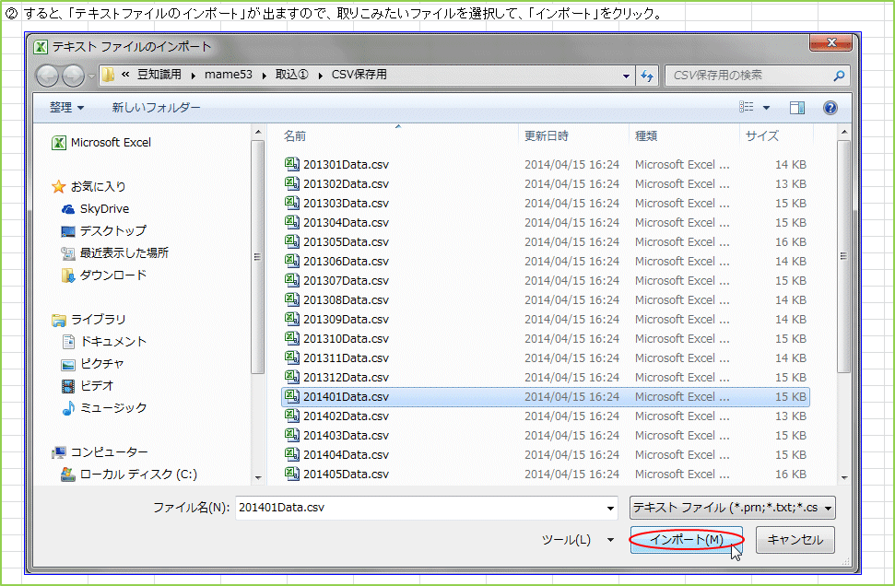The image size is (895, 586).
Task: Open SkyDrive in sidebar
Action: click(95, 209)
